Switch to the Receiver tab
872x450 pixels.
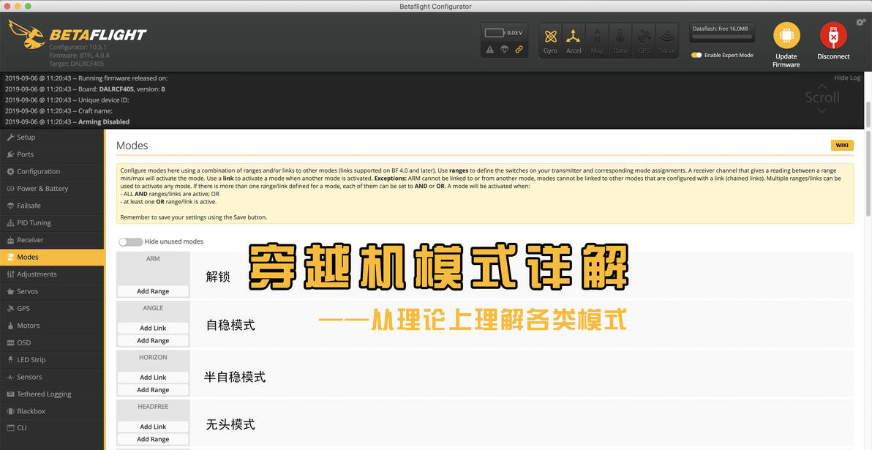[30, 240]
